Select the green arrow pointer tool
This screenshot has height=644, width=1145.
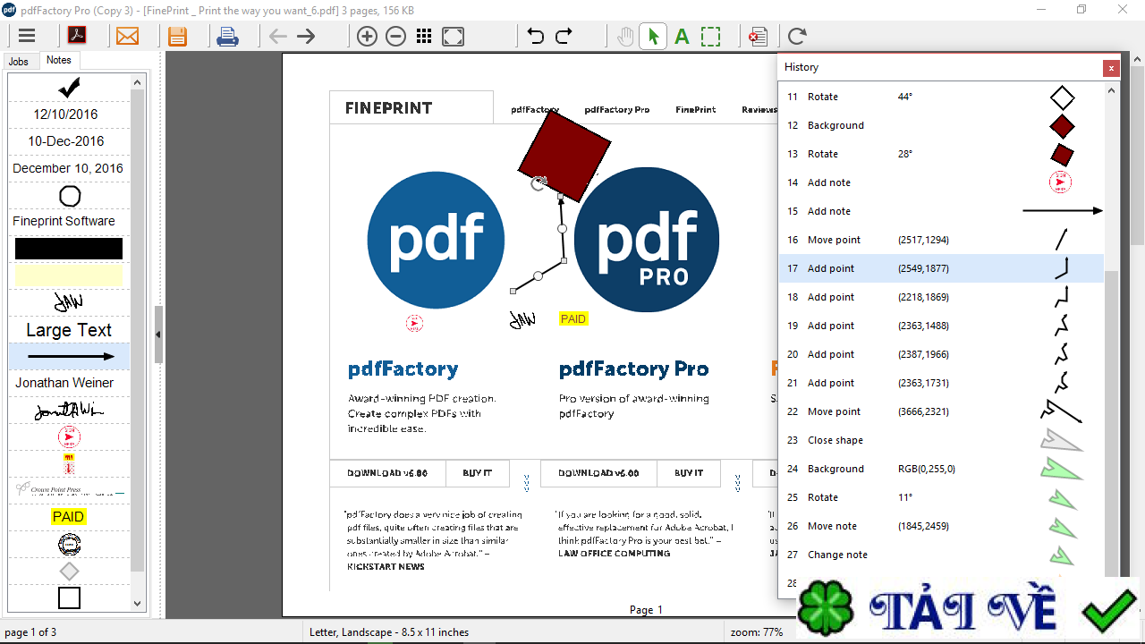(x=653, y=37)
